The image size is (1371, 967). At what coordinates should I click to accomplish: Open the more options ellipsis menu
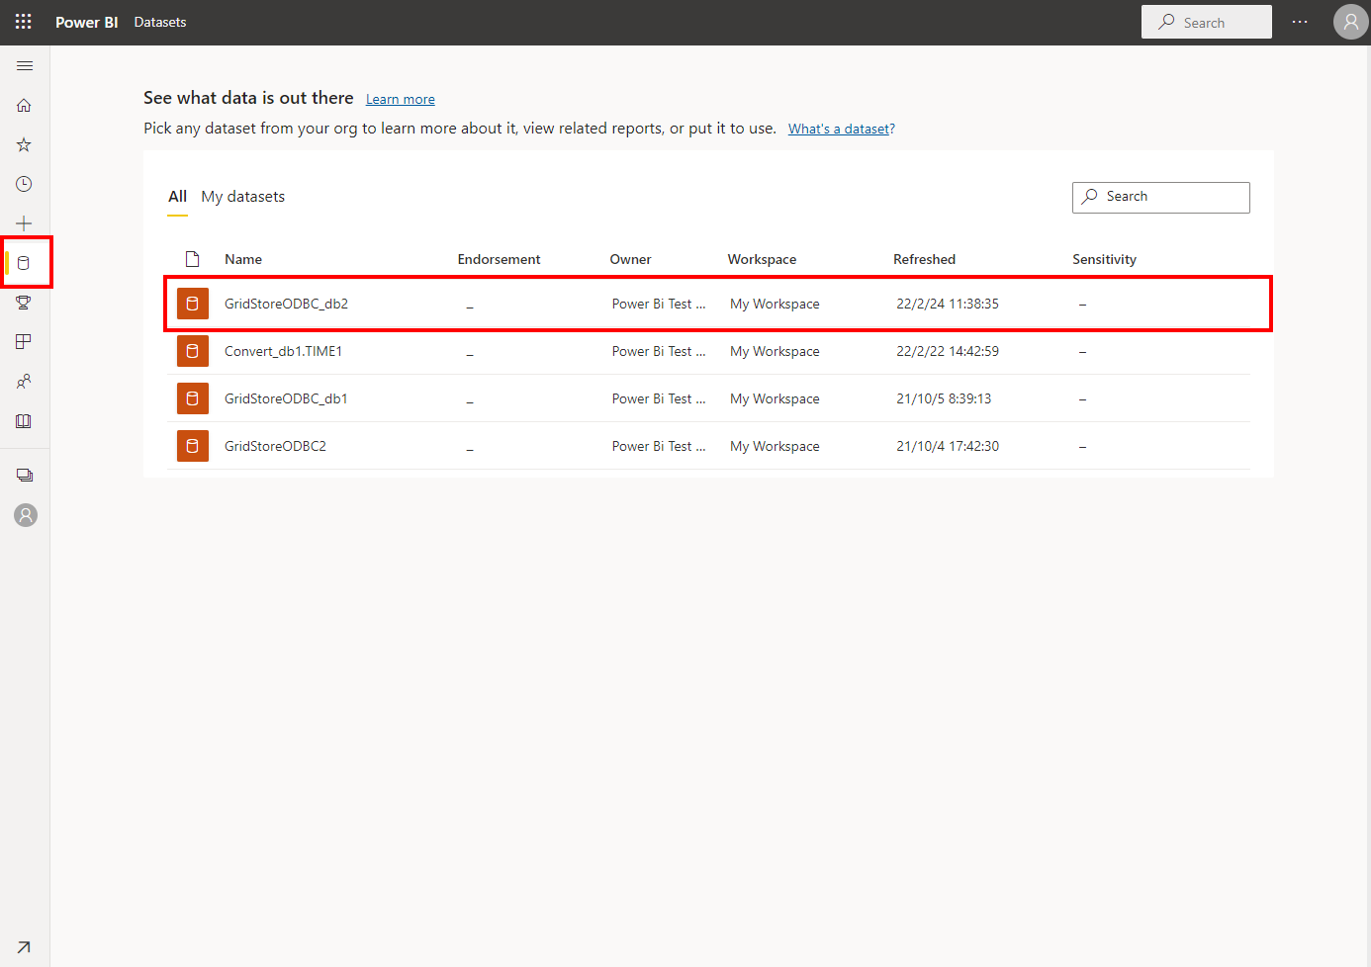point(1300,22)
